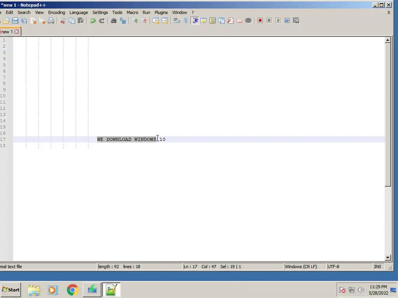
Task: Open Find dialog with the binoculars icon
Action: (x=114, y=21)
